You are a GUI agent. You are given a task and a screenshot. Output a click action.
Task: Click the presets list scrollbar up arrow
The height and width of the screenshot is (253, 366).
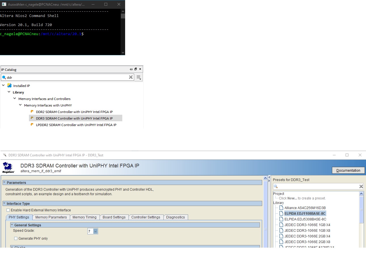pyautogui.click(x=361, y=194)
